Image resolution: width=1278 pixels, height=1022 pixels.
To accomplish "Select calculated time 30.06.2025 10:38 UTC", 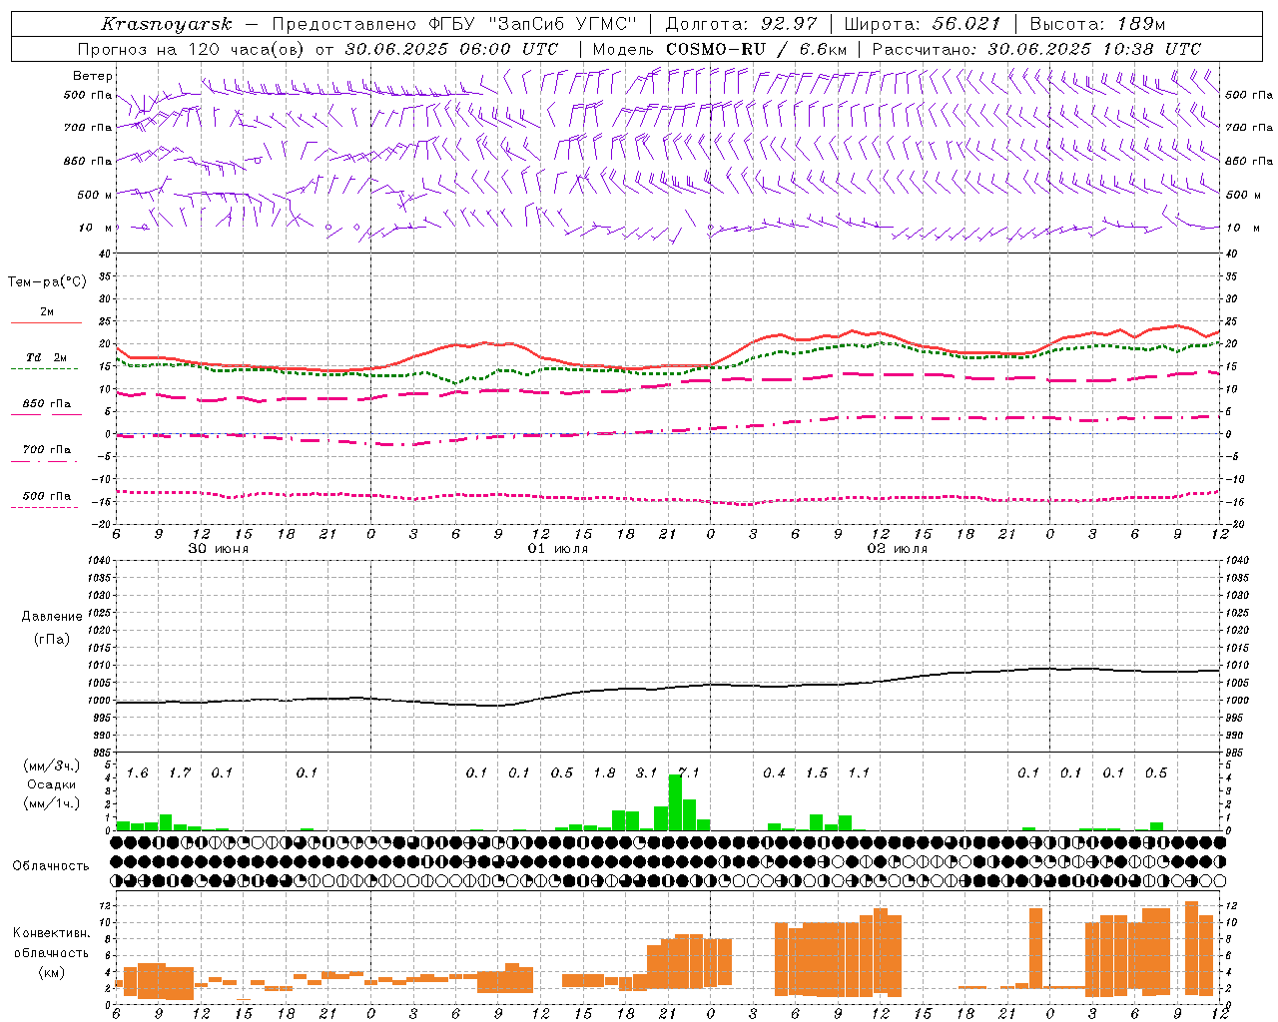I will (x=1094, y=49).
